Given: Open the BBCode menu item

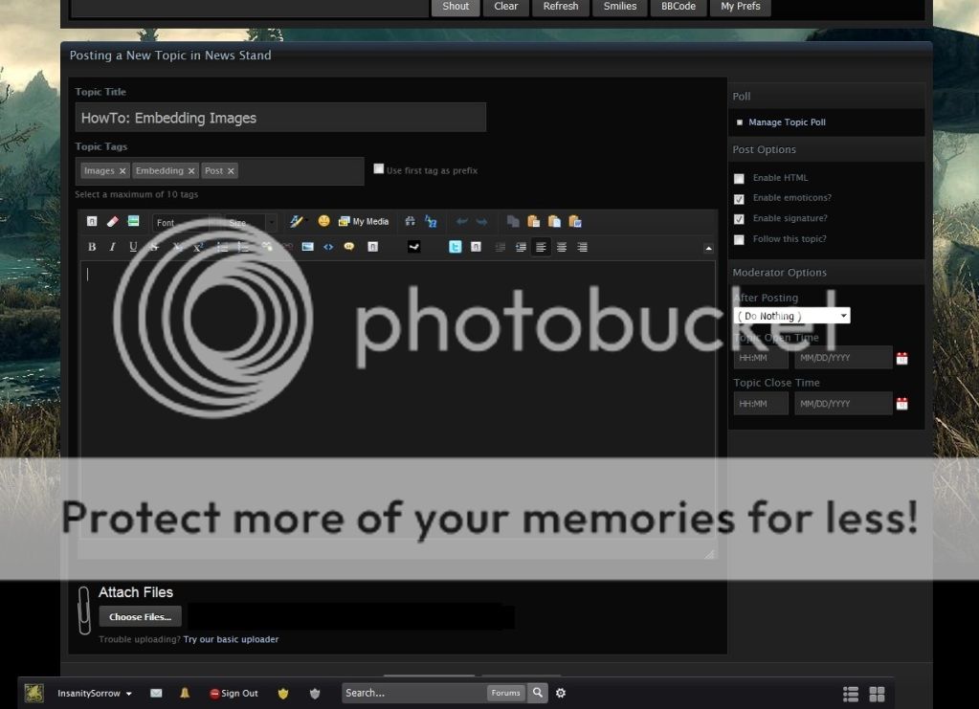Looking at the screenshot, I should (679, 7).
